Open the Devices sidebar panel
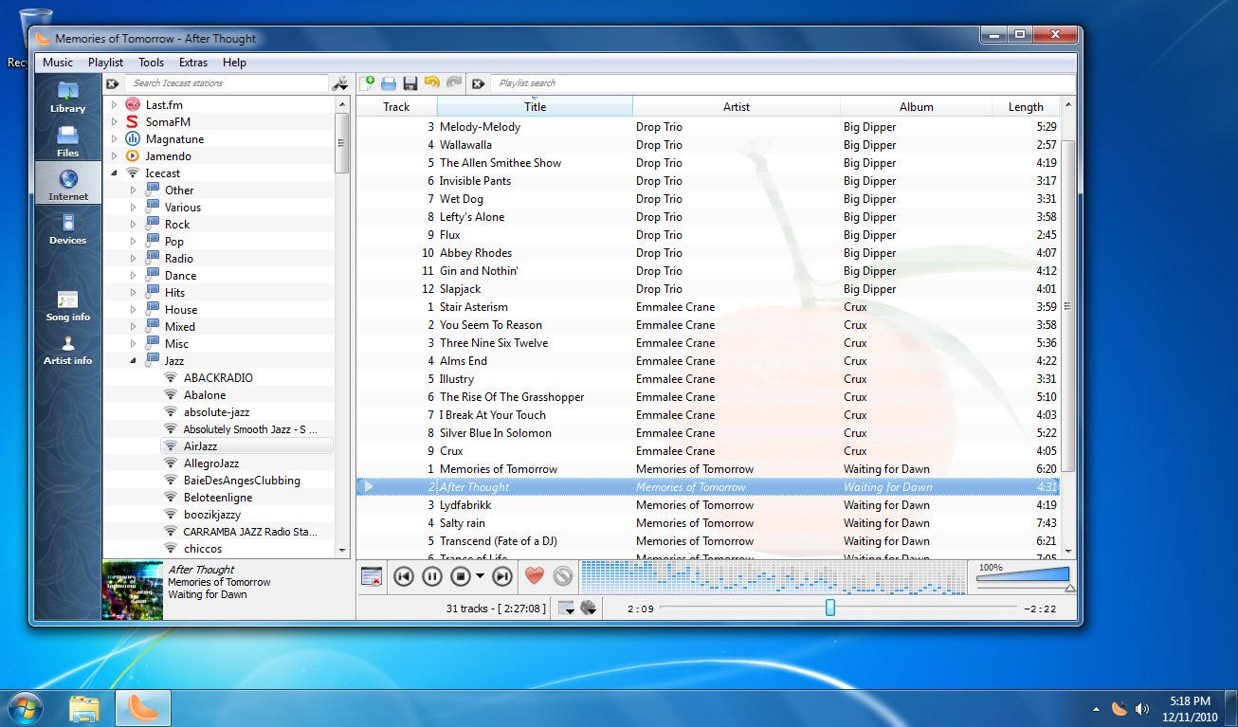Screen dimensions: 1238x727 pyautogui.click(x=68, y=228)
